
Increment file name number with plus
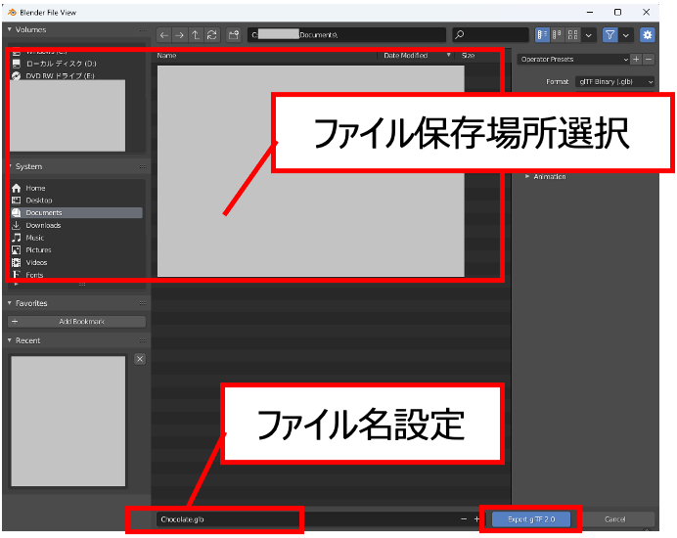click(476, 519)
